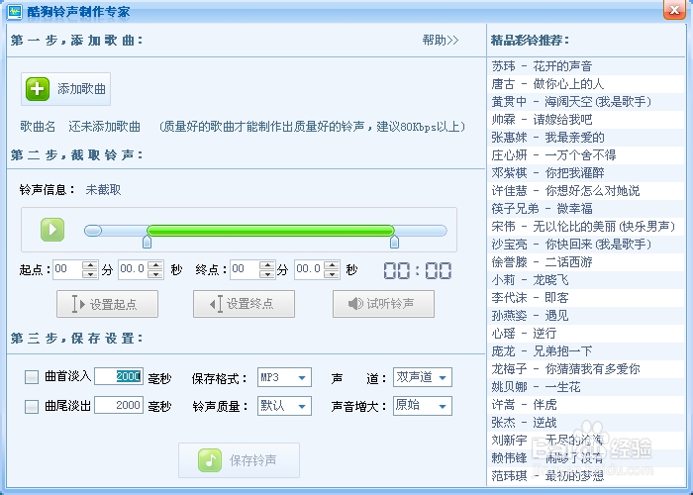Decrease the 起点 minutes with down arrow
The width and height of the screenshot is (693, 495).
90,274
